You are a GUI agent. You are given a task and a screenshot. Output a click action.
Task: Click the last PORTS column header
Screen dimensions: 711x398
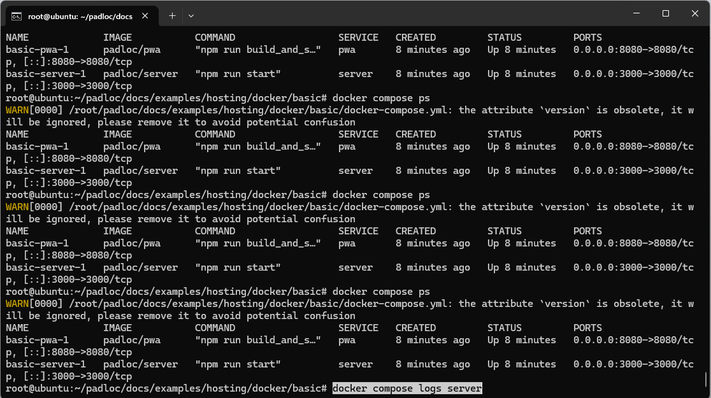[587, 328]
